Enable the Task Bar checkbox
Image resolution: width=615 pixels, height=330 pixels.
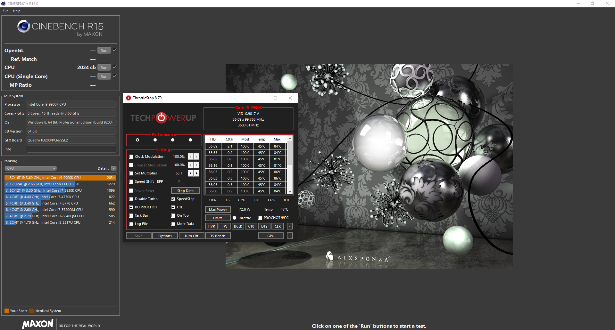pos(131,216)
